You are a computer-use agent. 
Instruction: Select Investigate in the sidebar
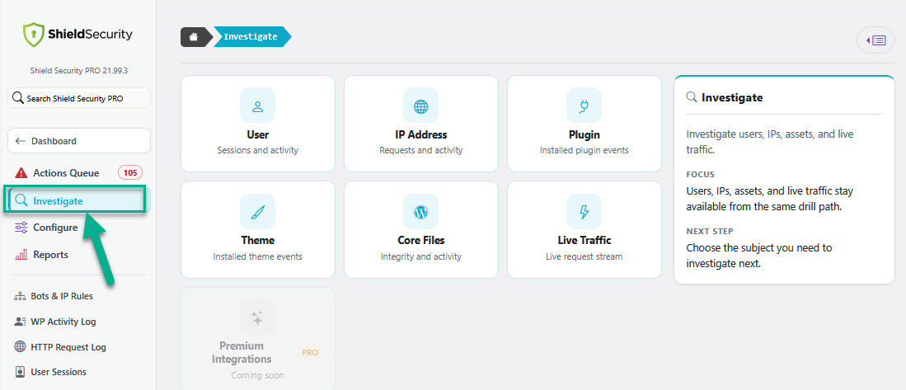pos(58,201)
